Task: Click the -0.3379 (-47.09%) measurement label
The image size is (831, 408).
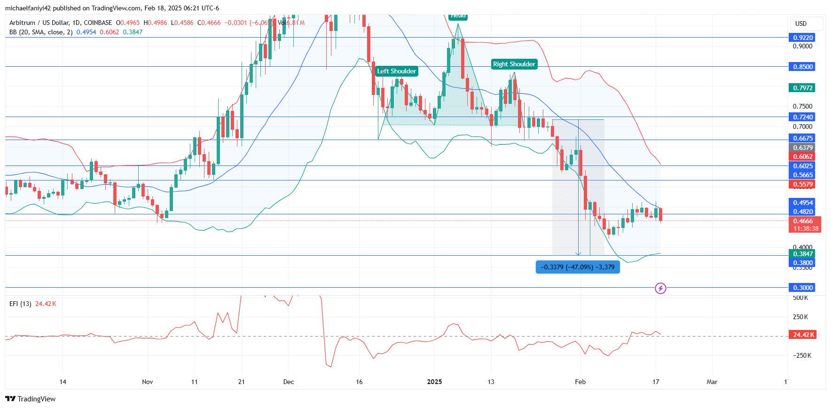Action: (x=578, y=267)
